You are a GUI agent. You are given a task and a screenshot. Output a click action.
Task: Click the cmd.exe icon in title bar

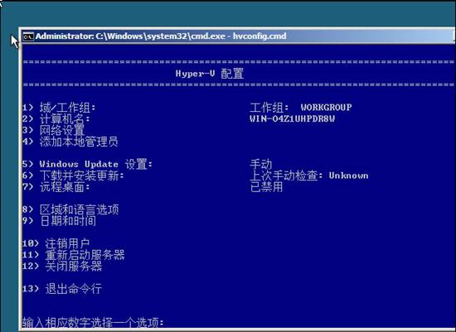pyautogui.click(x=28, y=36)
